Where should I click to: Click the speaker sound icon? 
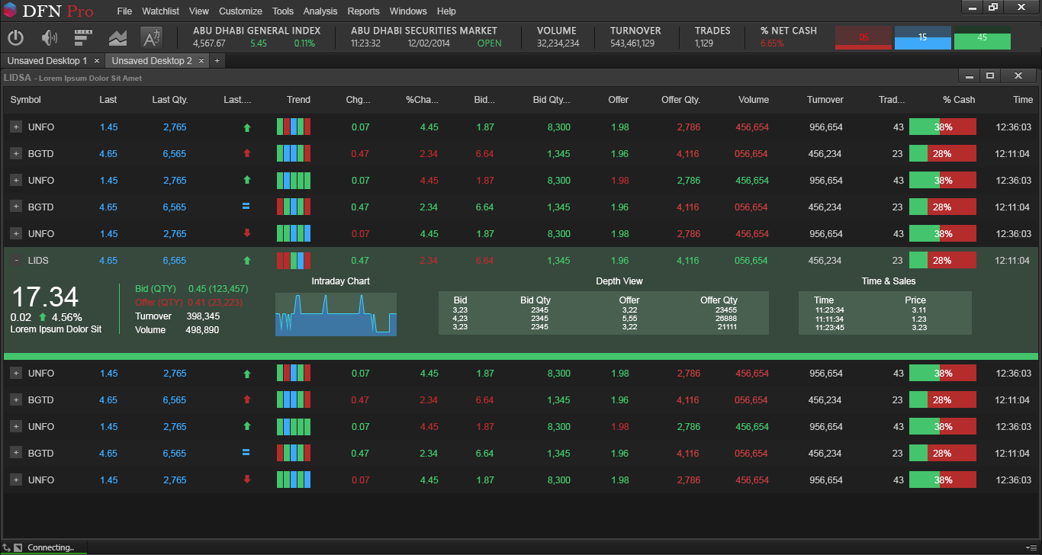click(x=50, y=37)
